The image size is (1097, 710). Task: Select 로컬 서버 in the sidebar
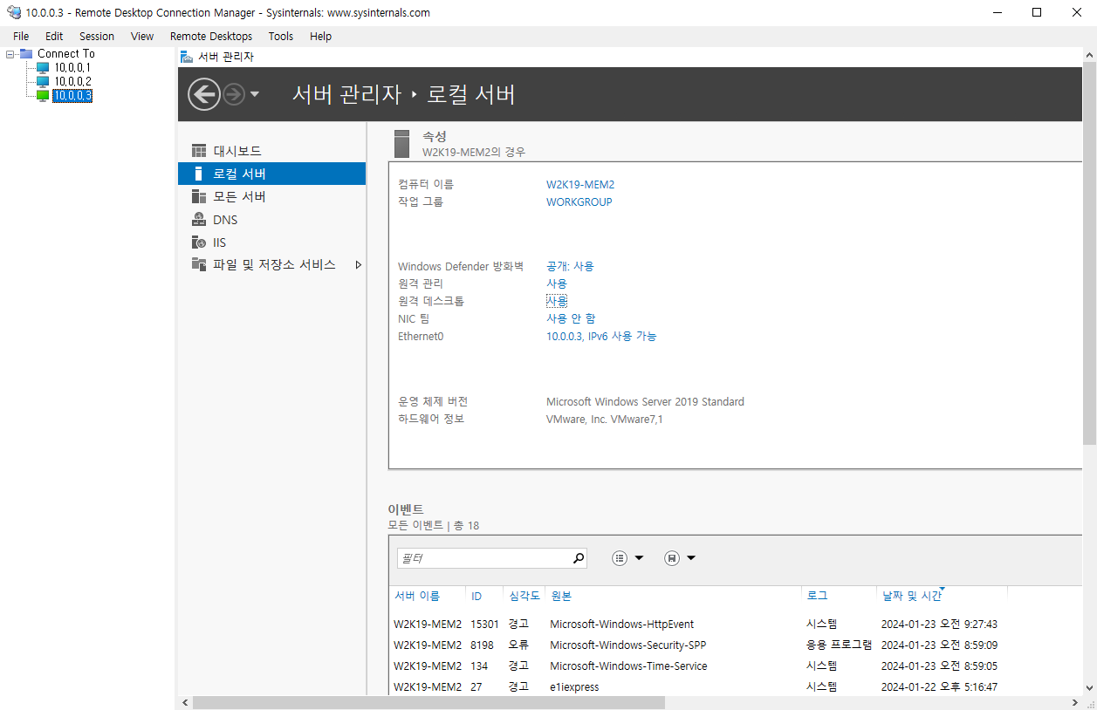tap(271, 174)
